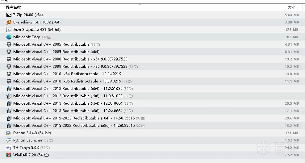Click the sort direction chevron above header

[x=140, y=5]
